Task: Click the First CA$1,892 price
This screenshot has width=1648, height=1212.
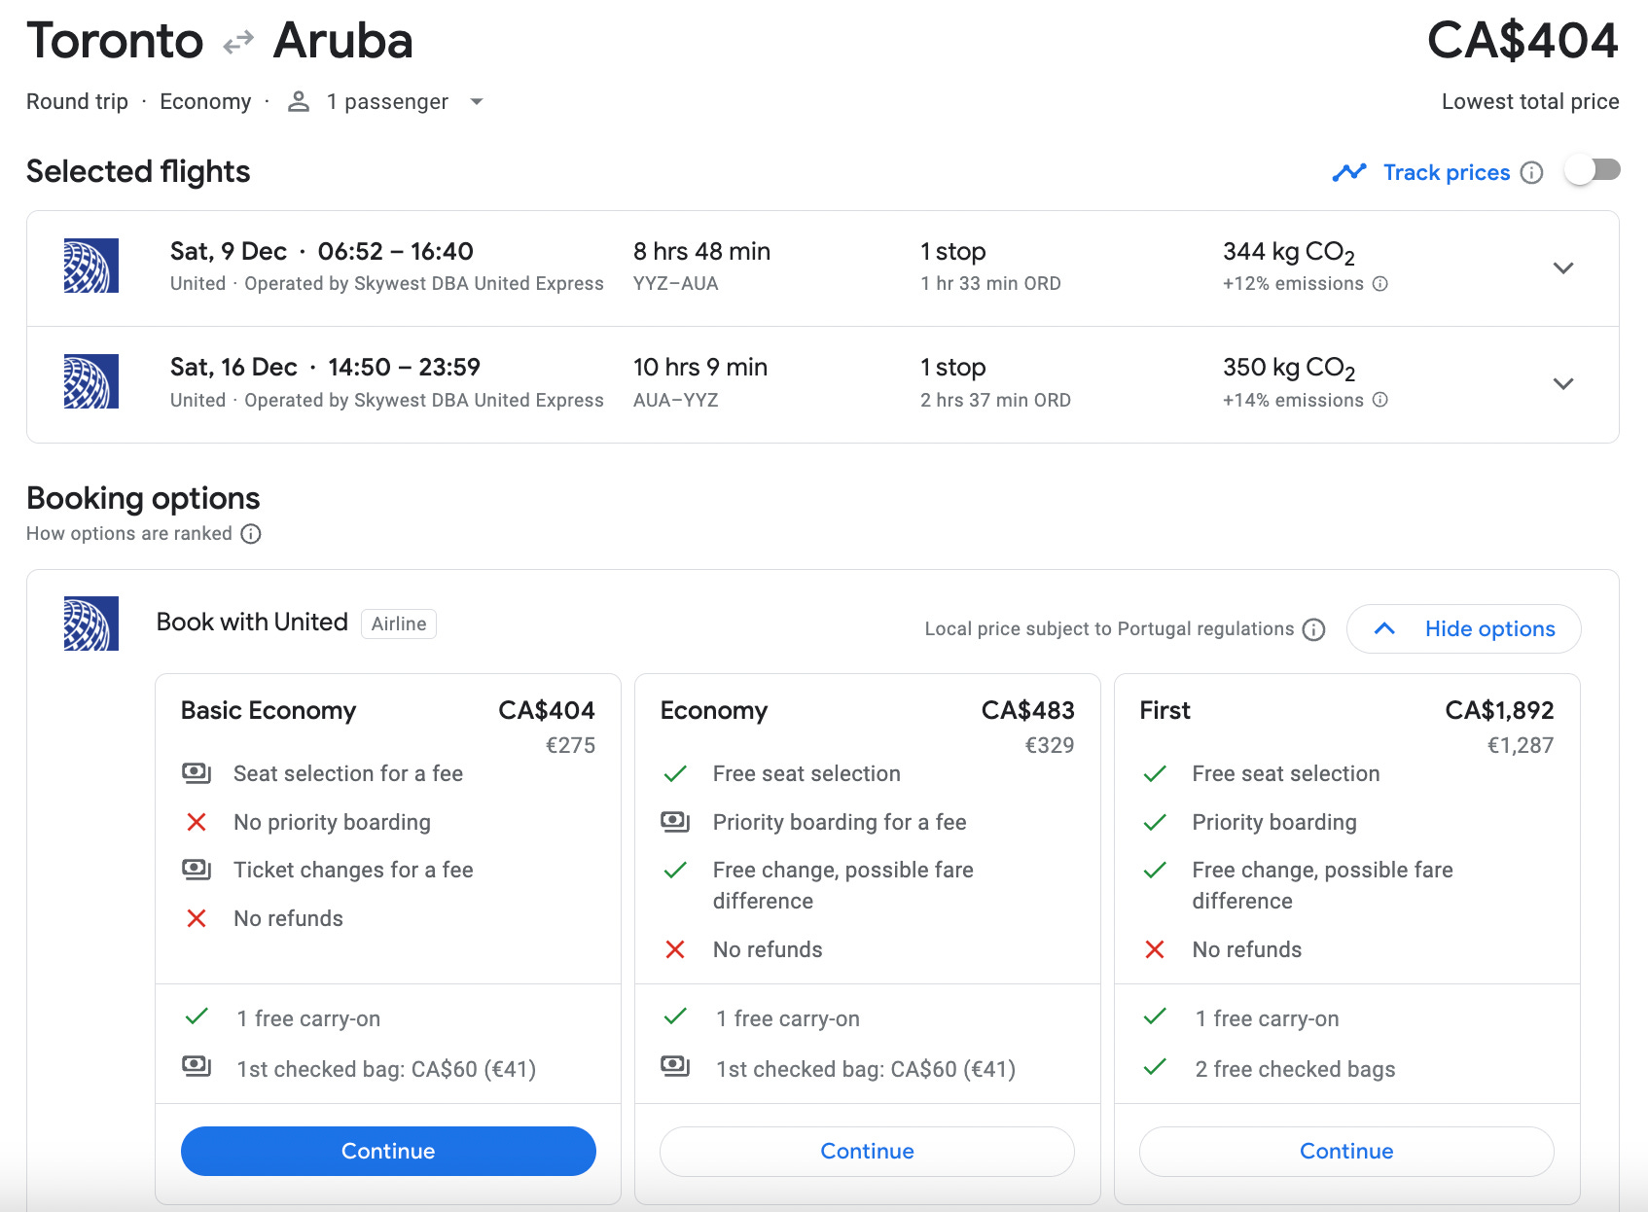Action: [1499, 710]
